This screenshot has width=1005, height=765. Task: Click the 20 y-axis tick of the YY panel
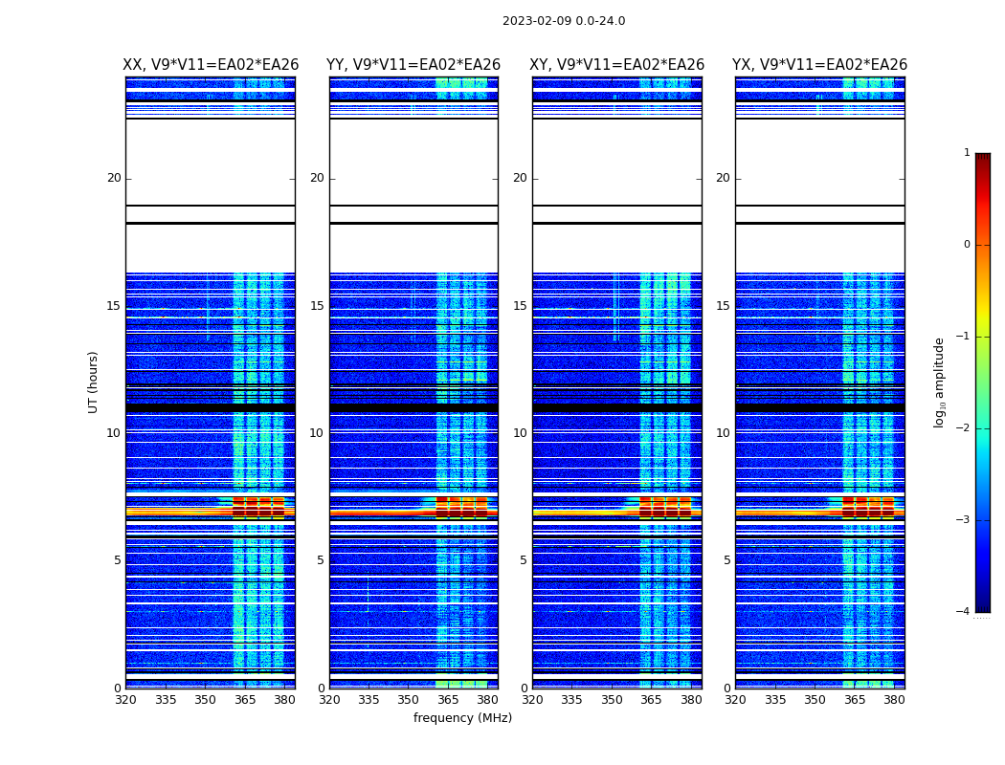(317, 178)
